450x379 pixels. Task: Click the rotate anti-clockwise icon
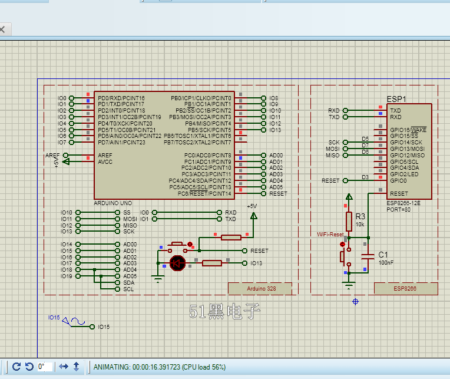coord(29,367)
